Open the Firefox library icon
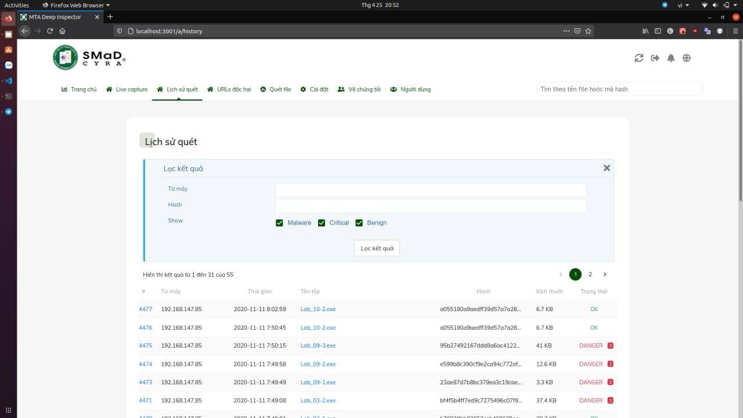Image resolution: width=743 pixels, height=418 pixels. point(645,31)
